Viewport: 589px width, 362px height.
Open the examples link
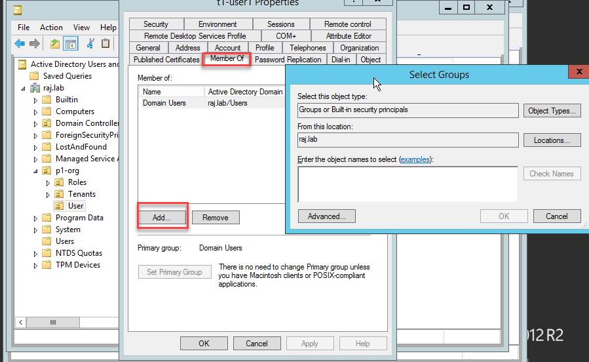pyautogui.click(x=415, y=159)
